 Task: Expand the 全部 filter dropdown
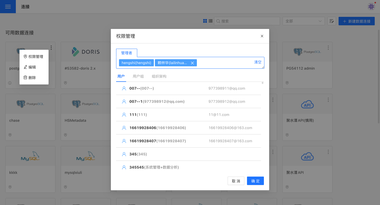pyautogui.click(x=303, y=21)
